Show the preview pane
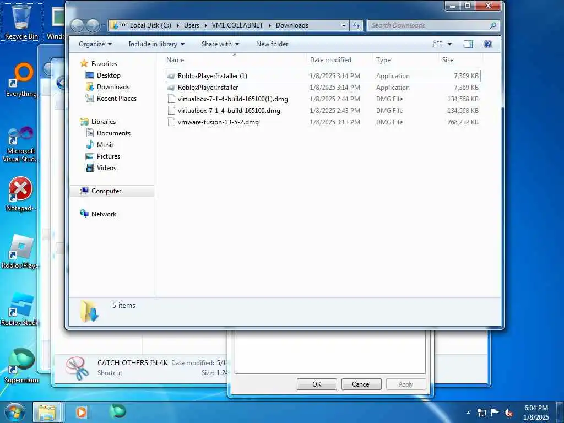The height and width of the screenshot is (423, 564). point(468,44)
